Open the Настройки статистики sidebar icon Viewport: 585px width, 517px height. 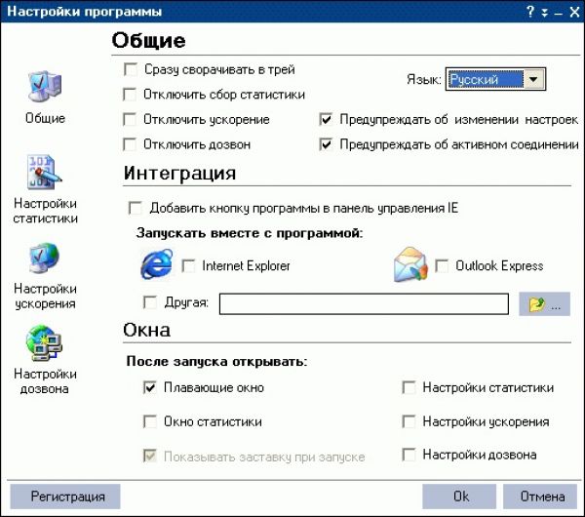pos(44,172)
